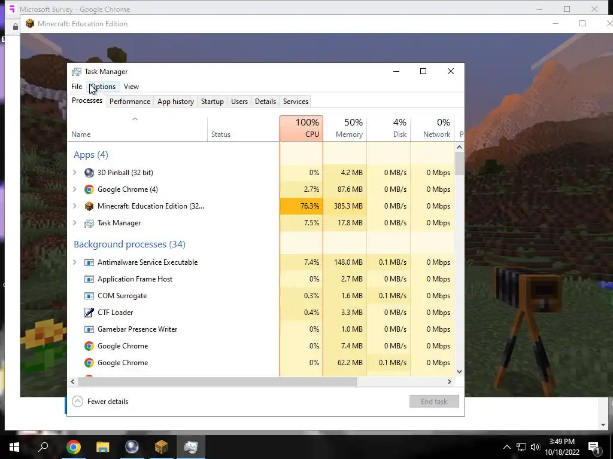Viewport: 613px width, 459px height.
Task: Click the Chrome icon with 62.2 MB memory
Action: [89, 363]
